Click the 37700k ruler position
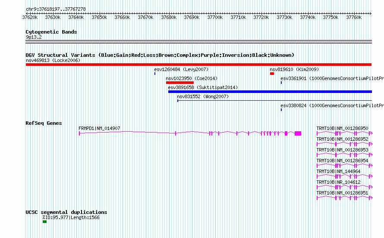Viewport: 384px width, 238px height. pyautogui.click(x=215, y=17)
